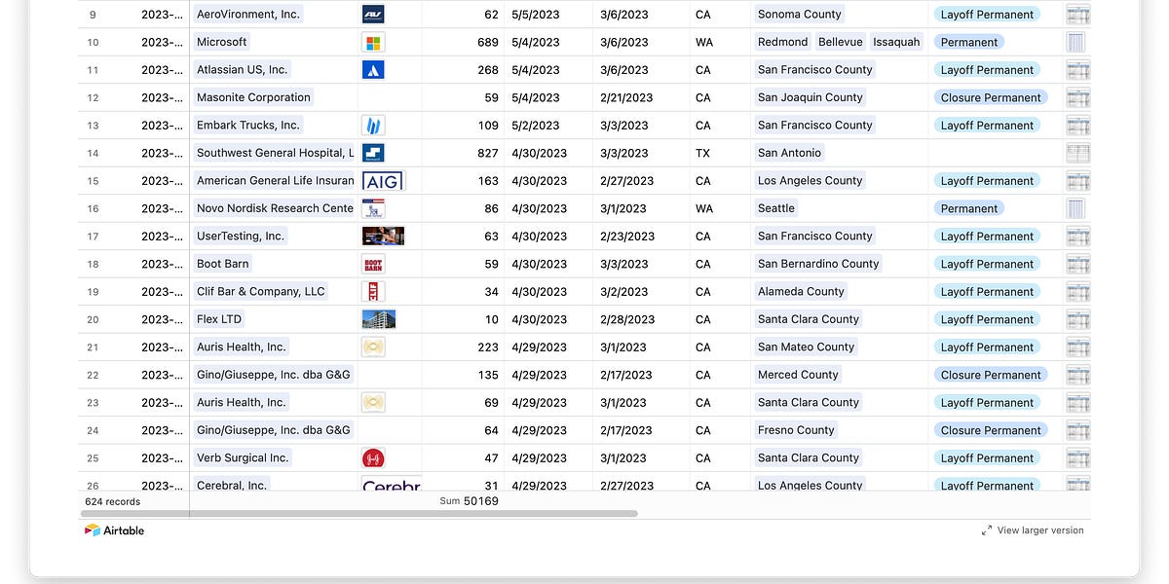This screenshot has height=584, width=1169.
Task: Click the Novo Nordisk flag logo
Action: (372, 207)
